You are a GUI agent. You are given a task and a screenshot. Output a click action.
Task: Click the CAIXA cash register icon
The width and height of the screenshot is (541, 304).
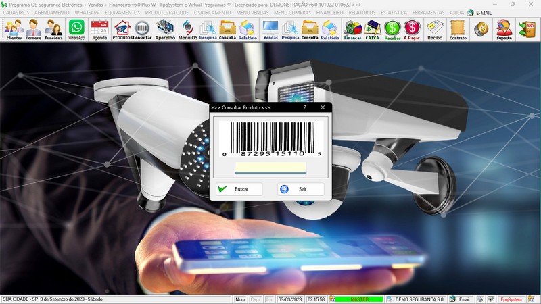pyautogui.click(x=372, y=29)
